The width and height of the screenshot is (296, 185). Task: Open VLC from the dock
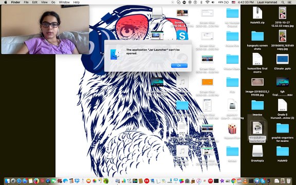pos(245,181)
